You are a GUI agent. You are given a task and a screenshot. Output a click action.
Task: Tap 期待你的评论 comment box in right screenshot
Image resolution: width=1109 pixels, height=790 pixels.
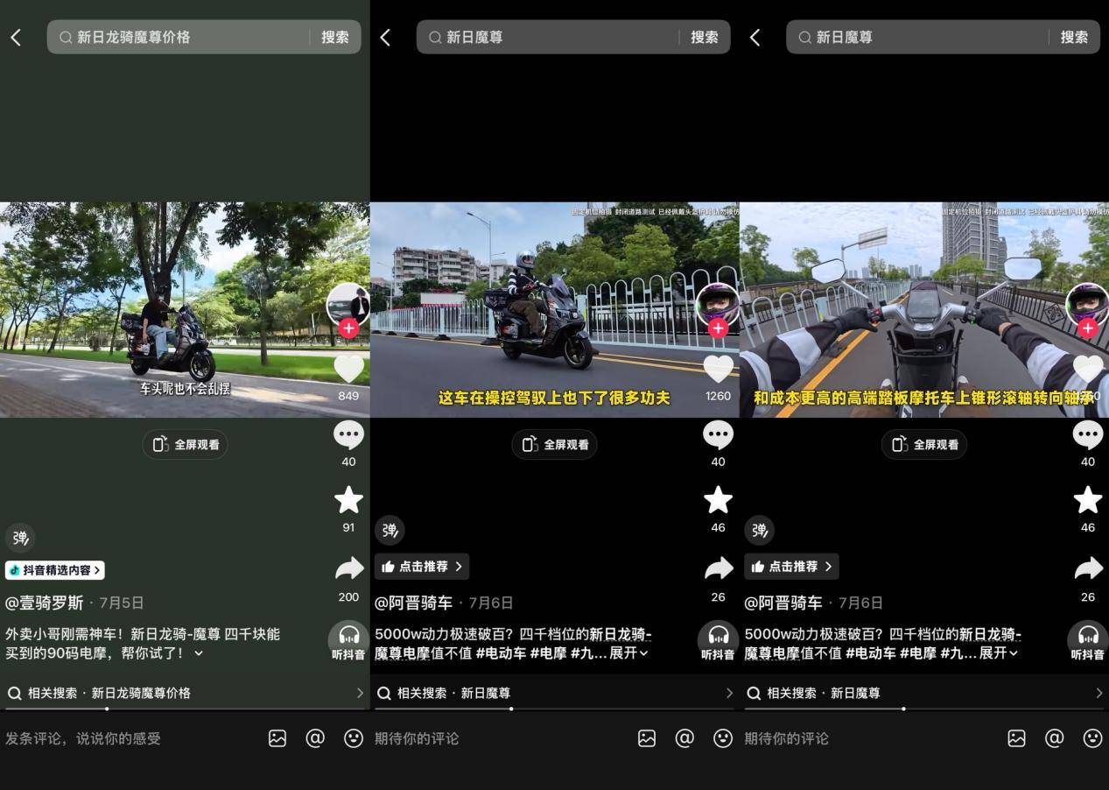click(786, 738)
